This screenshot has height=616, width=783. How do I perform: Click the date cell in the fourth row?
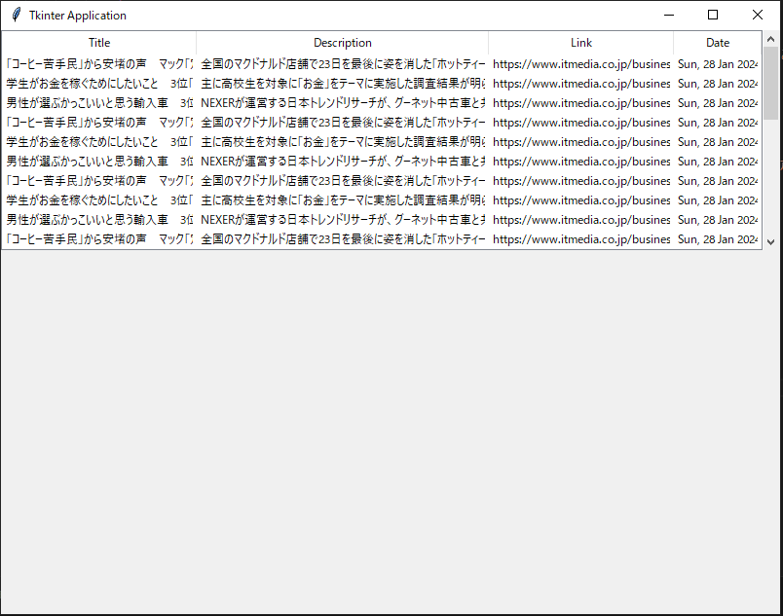click(x=718, y=123)
